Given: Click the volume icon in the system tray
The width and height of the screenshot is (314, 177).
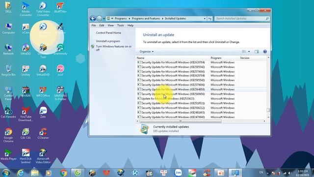Looking at the screenshot, I should 289,173.
